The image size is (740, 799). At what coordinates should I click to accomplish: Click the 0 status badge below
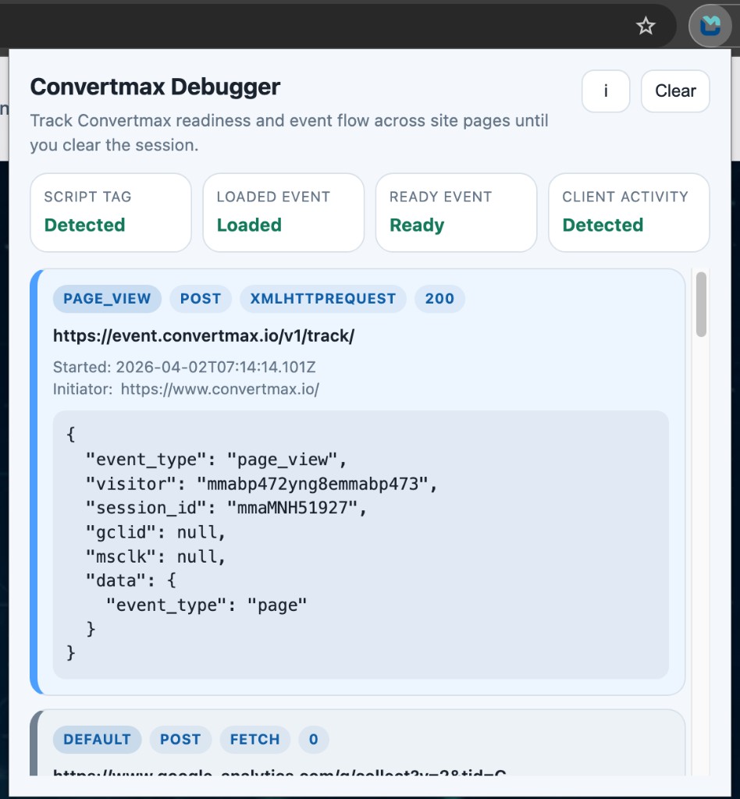pyautogui.click(x=314, y=739)
